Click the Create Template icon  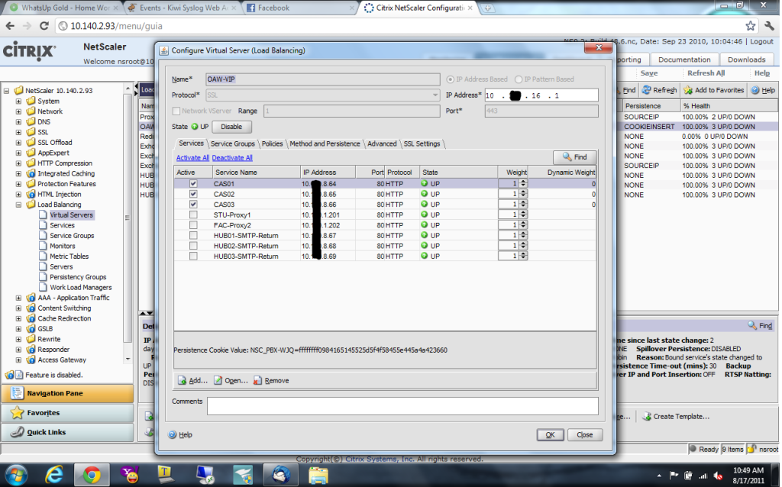(x=647, y=416)
